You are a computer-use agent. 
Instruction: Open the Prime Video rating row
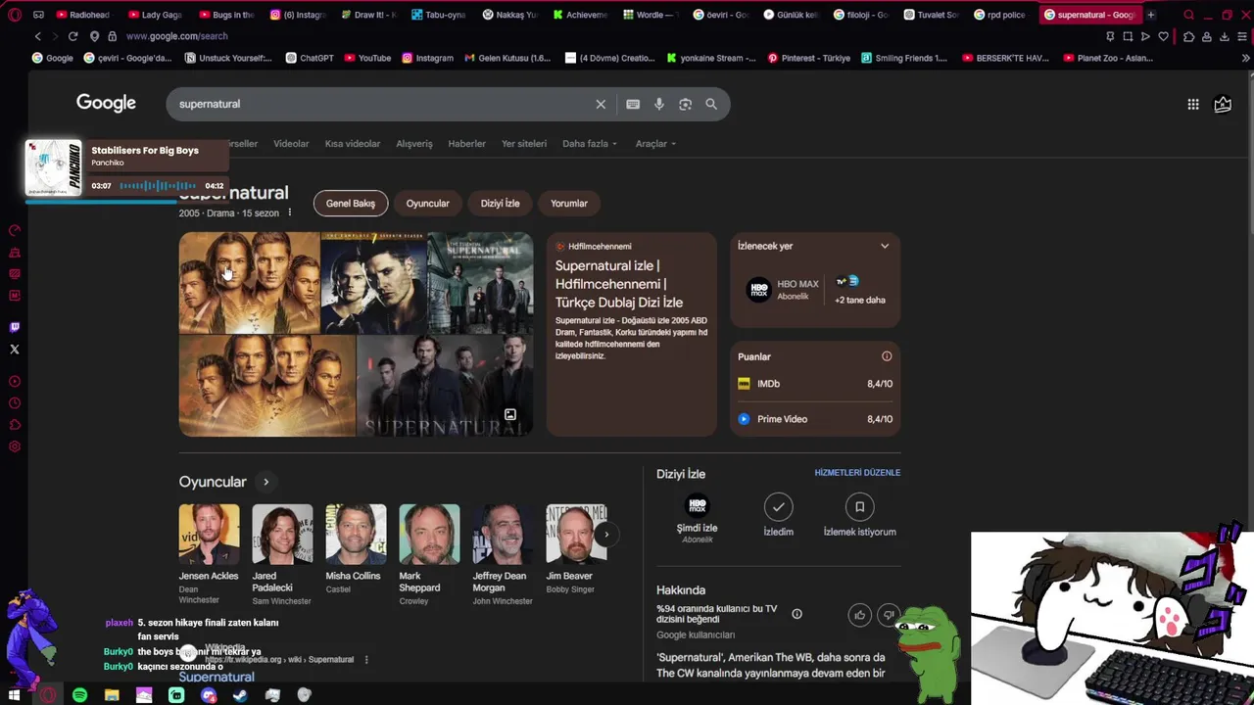[x=815, y=419]
